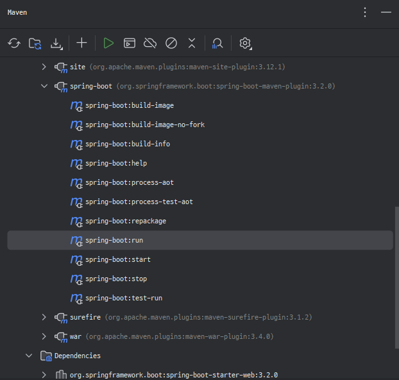399x380 pixels.
Task: Click the Maven panel title
Action: [17, 12]
